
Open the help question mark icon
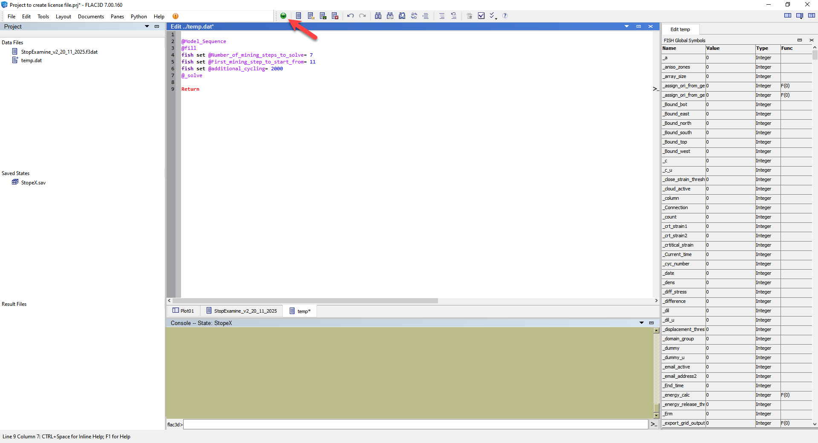(505, 16)
